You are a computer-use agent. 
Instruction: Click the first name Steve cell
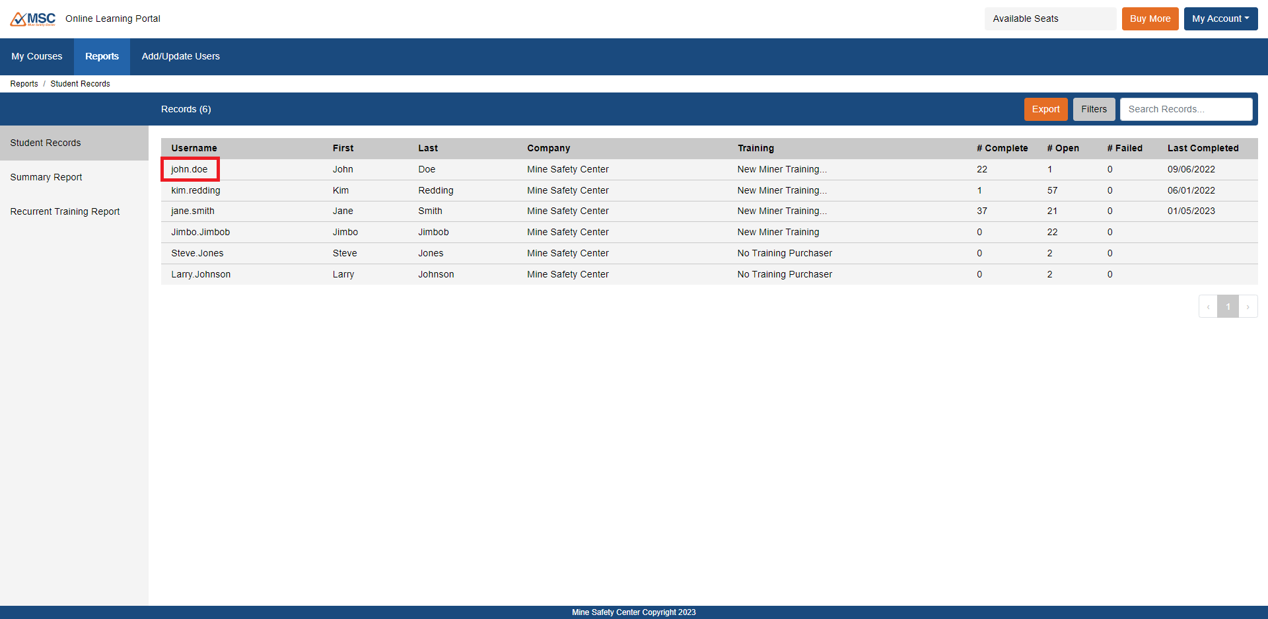tap(345, 253)
